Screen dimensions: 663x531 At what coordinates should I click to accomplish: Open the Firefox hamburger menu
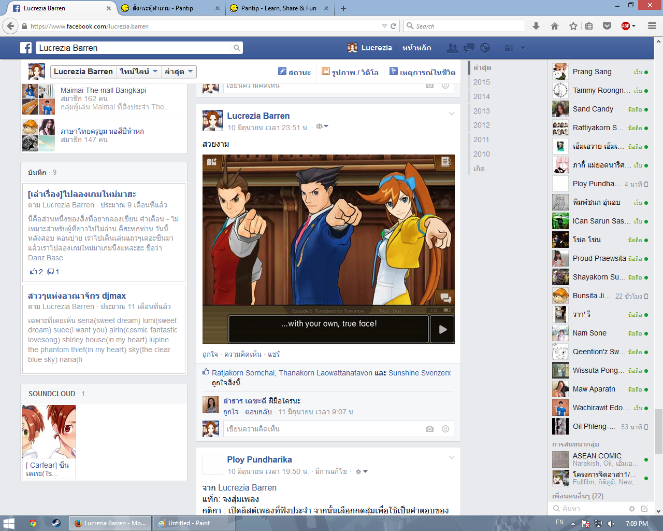(652, 26)
